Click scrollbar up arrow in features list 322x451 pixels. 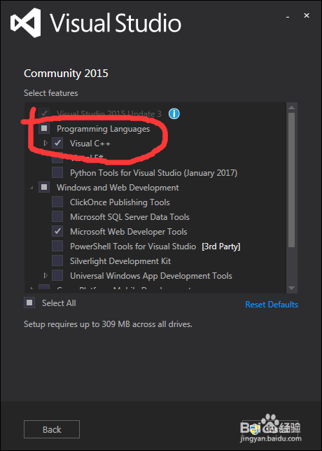point(291,108)
